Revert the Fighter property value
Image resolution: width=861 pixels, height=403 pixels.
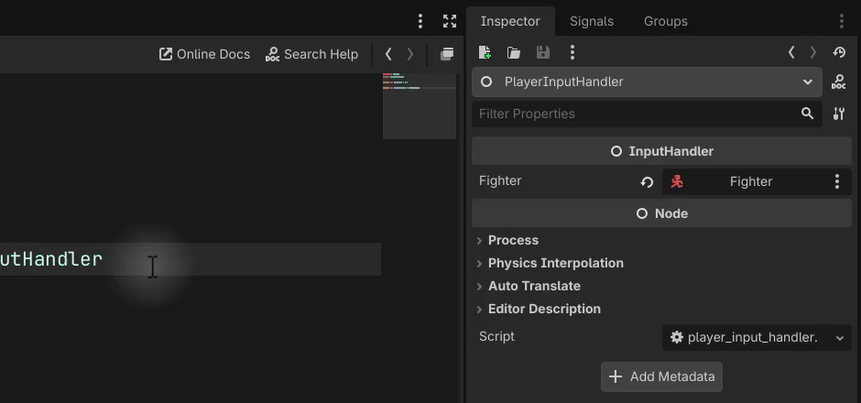click(647, 181)
